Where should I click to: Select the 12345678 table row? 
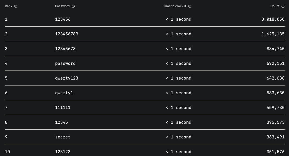pyautogui.click(x=65, y=49)
